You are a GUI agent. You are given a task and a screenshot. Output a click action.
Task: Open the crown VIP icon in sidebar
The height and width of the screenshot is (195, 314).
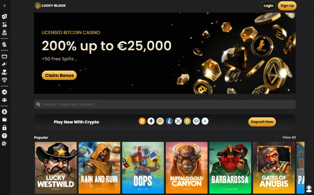pos(4,56)
